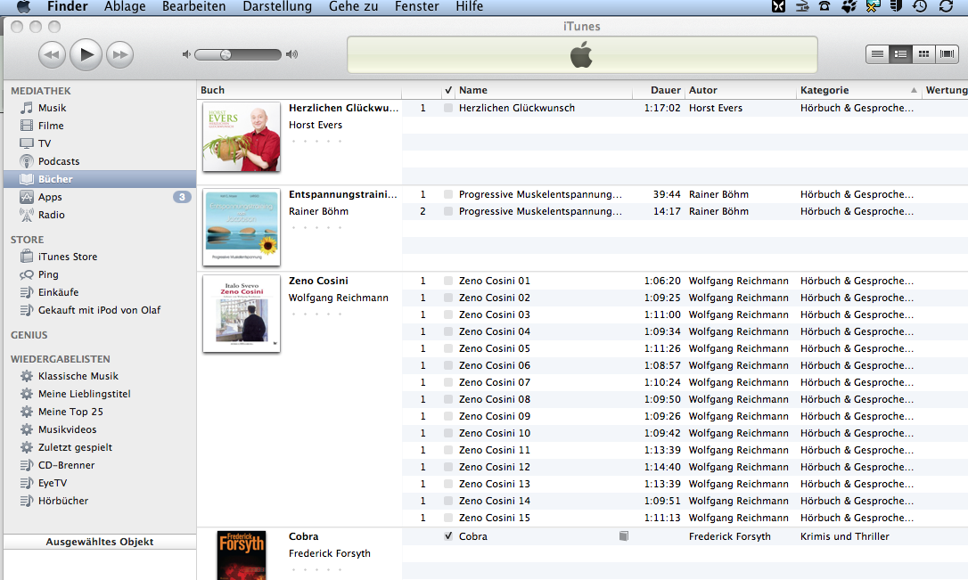This screenshot has width=968, height=580.
Task: Check the 14:17 Progressive Muskelentspannung checkbox
Action: click(x=448, y=212)
